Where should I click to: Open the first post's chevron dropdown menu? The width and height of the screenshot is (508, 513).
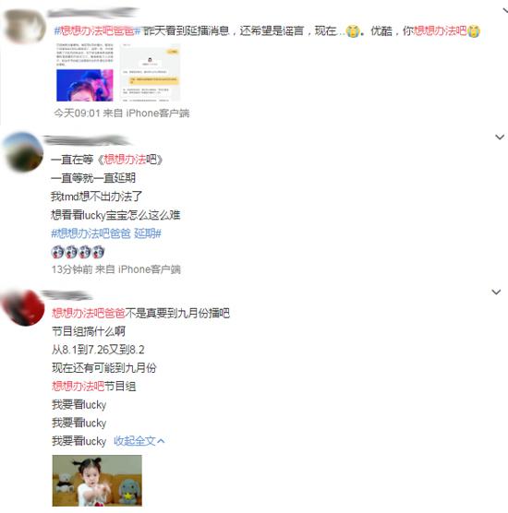[505, 10]
